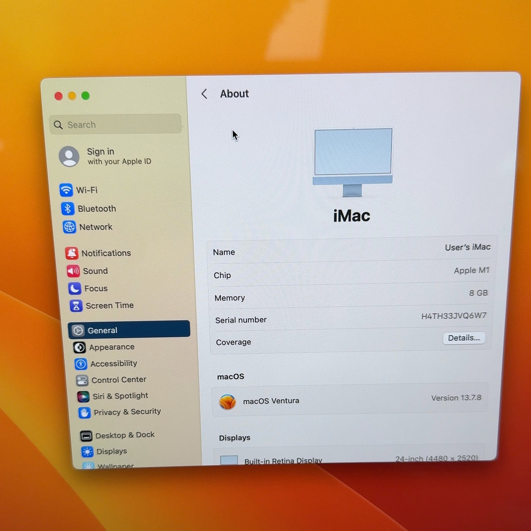Open the Accessibility label

point(114,363)
